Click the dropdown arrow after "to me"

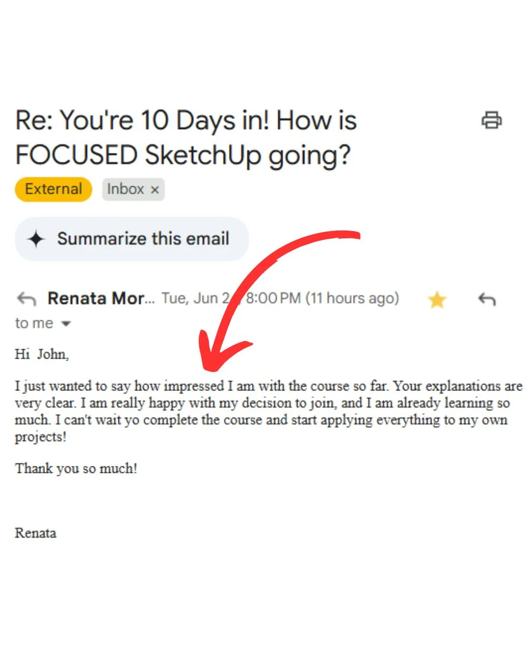click(x=65, y=323)
